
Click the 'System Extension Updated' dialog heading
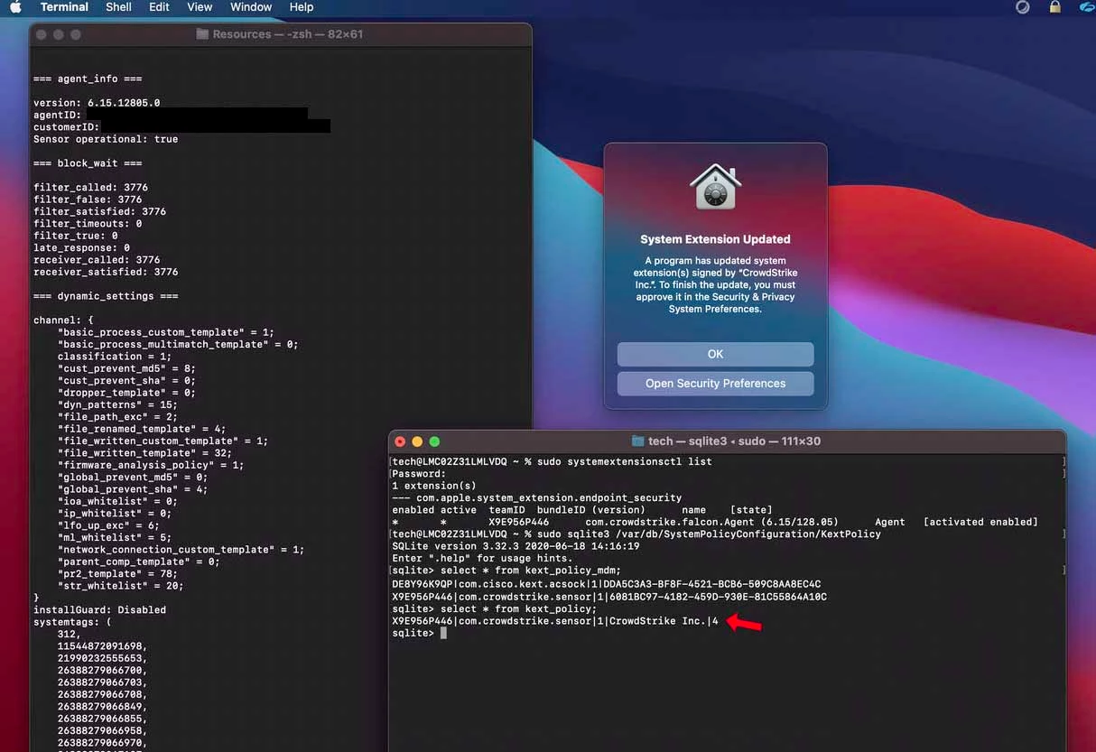click(x=715, y=239)
